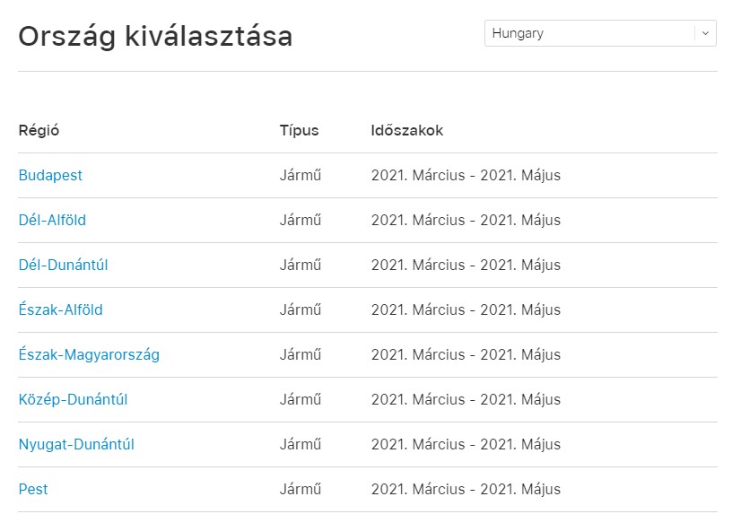Click the Típus column header
The image size is (741, 514).
tap(299, 131)
